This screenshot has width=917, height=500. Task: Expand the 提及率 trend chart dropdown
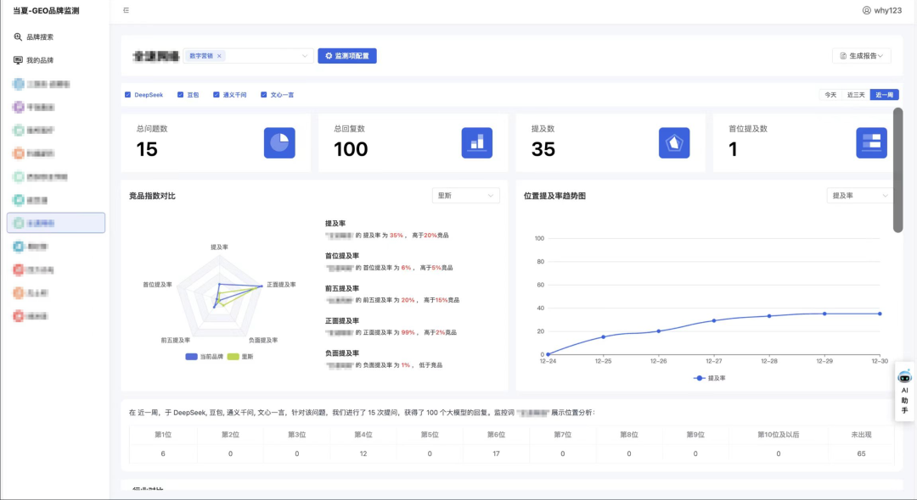859,196
